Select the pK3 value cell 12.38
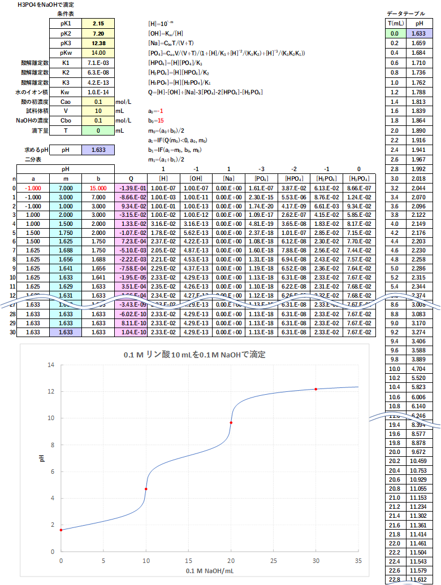441x585 pixels. click(98, 43)
